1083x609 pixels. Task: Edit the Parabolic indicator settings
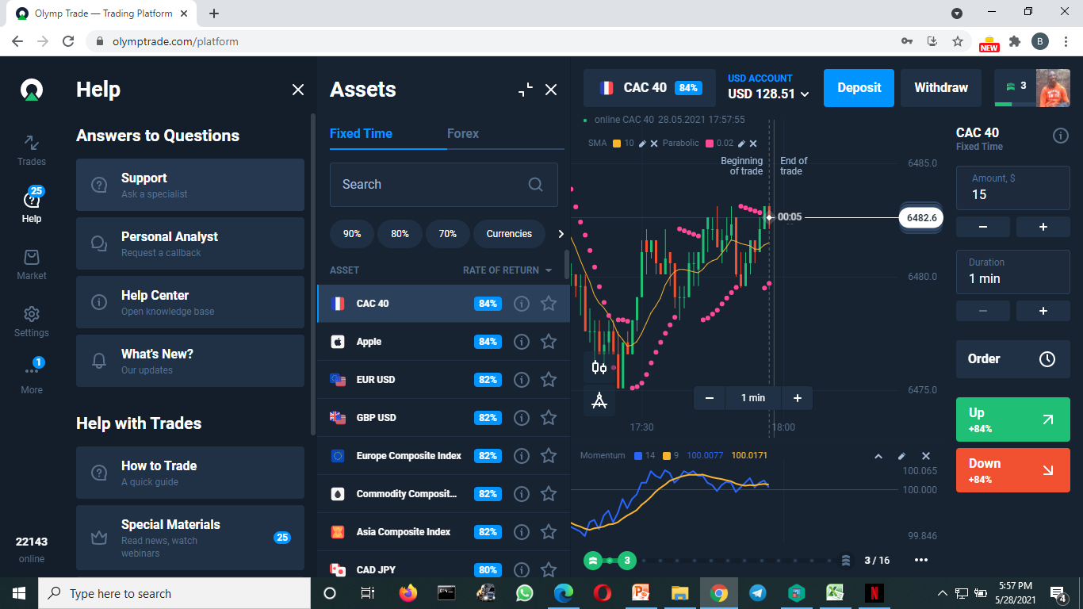pos(741,144)
